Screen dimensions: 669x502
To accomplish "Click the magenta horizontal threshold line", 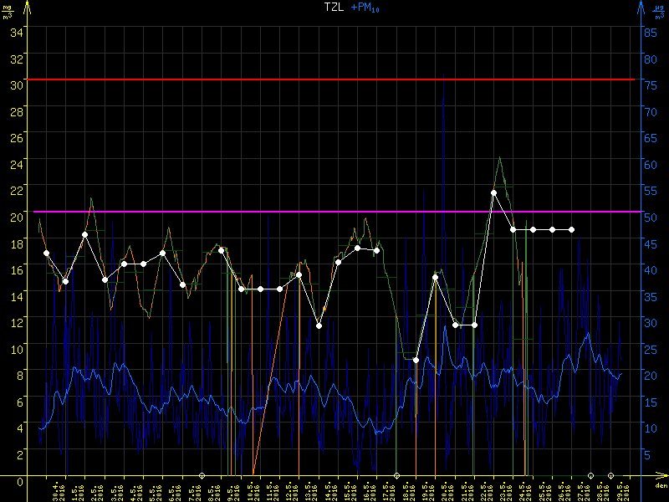I will pos(334,212).
